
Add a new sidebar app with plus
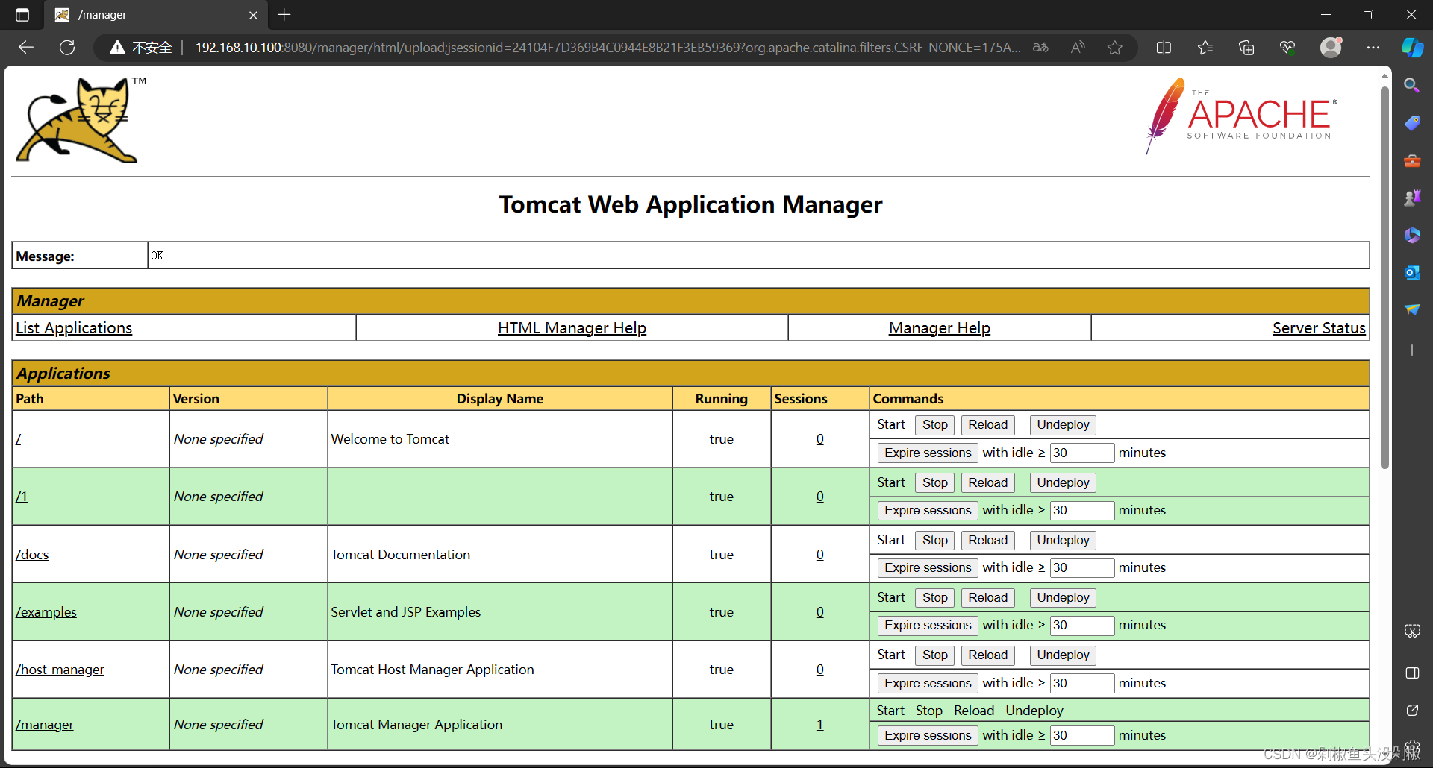[1412, 350]
